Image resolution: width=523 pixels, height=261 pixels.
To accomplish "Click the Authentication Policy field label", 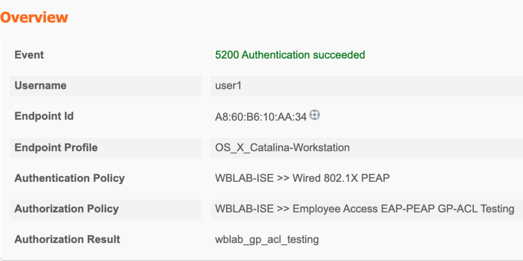I will click(69, 178).
